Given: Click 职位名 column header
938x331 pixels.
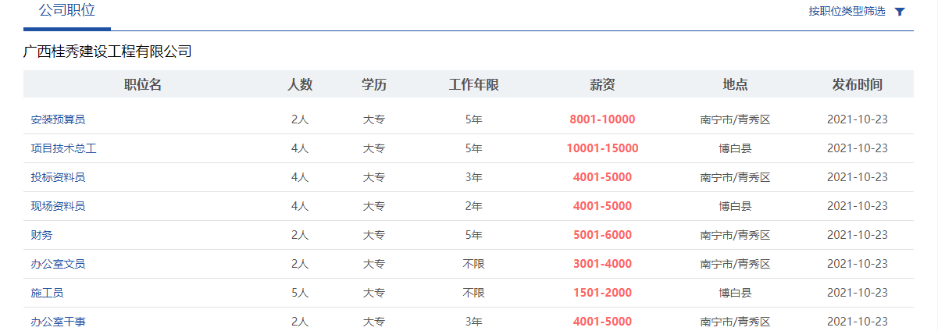Looking at the screenshot, I should click(x=143, y=84).
